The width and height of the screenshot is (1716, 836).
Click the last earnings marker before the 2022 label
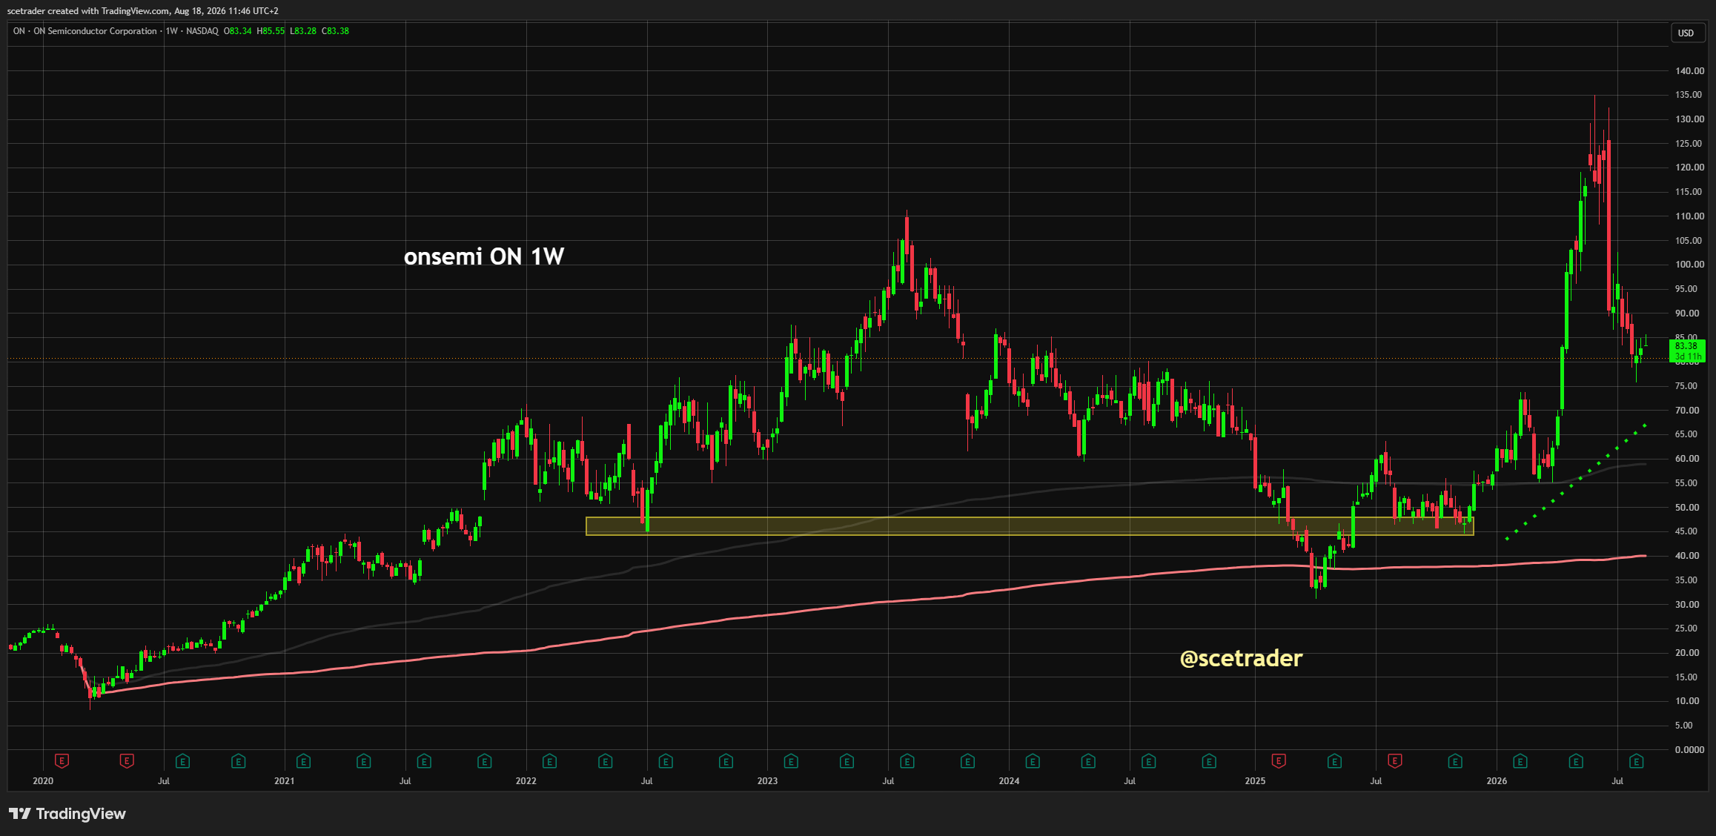click(x=484, y=760)
